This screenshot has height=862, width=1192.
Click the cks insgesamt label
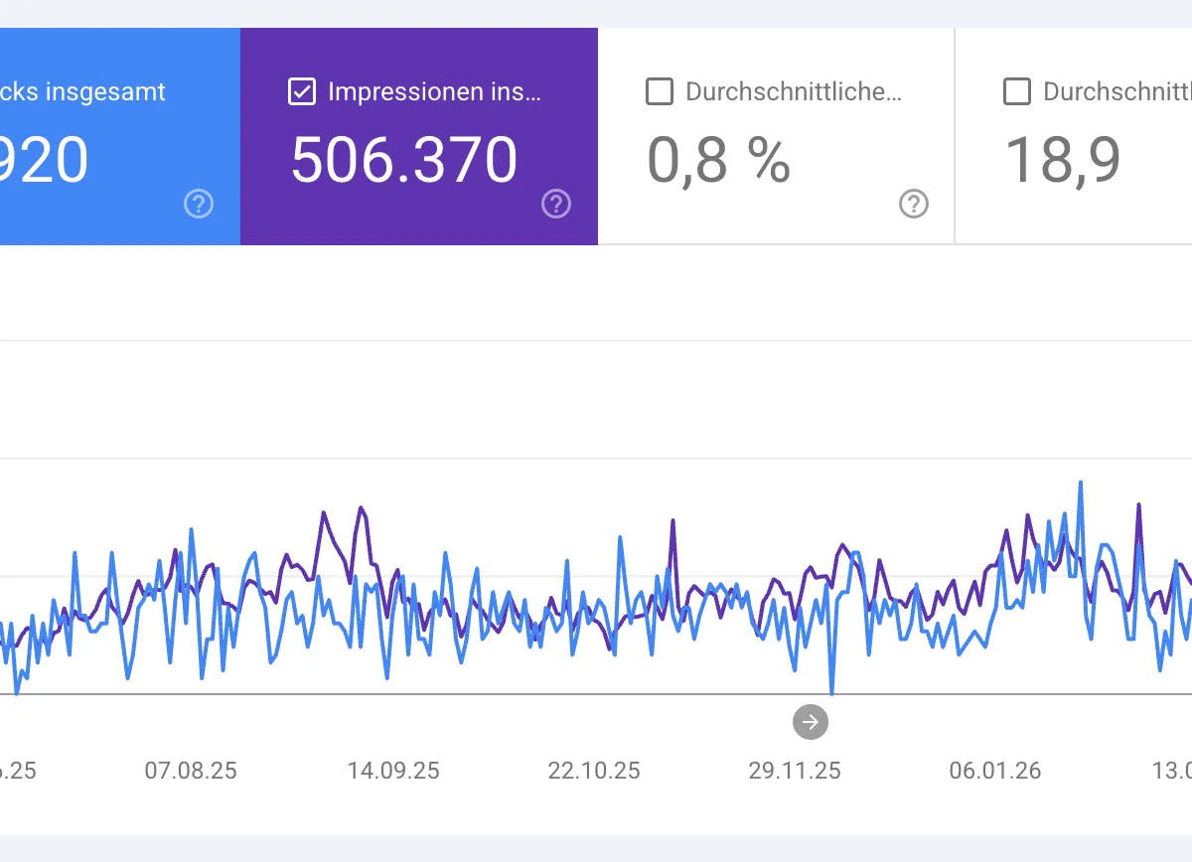pos(82,92)
